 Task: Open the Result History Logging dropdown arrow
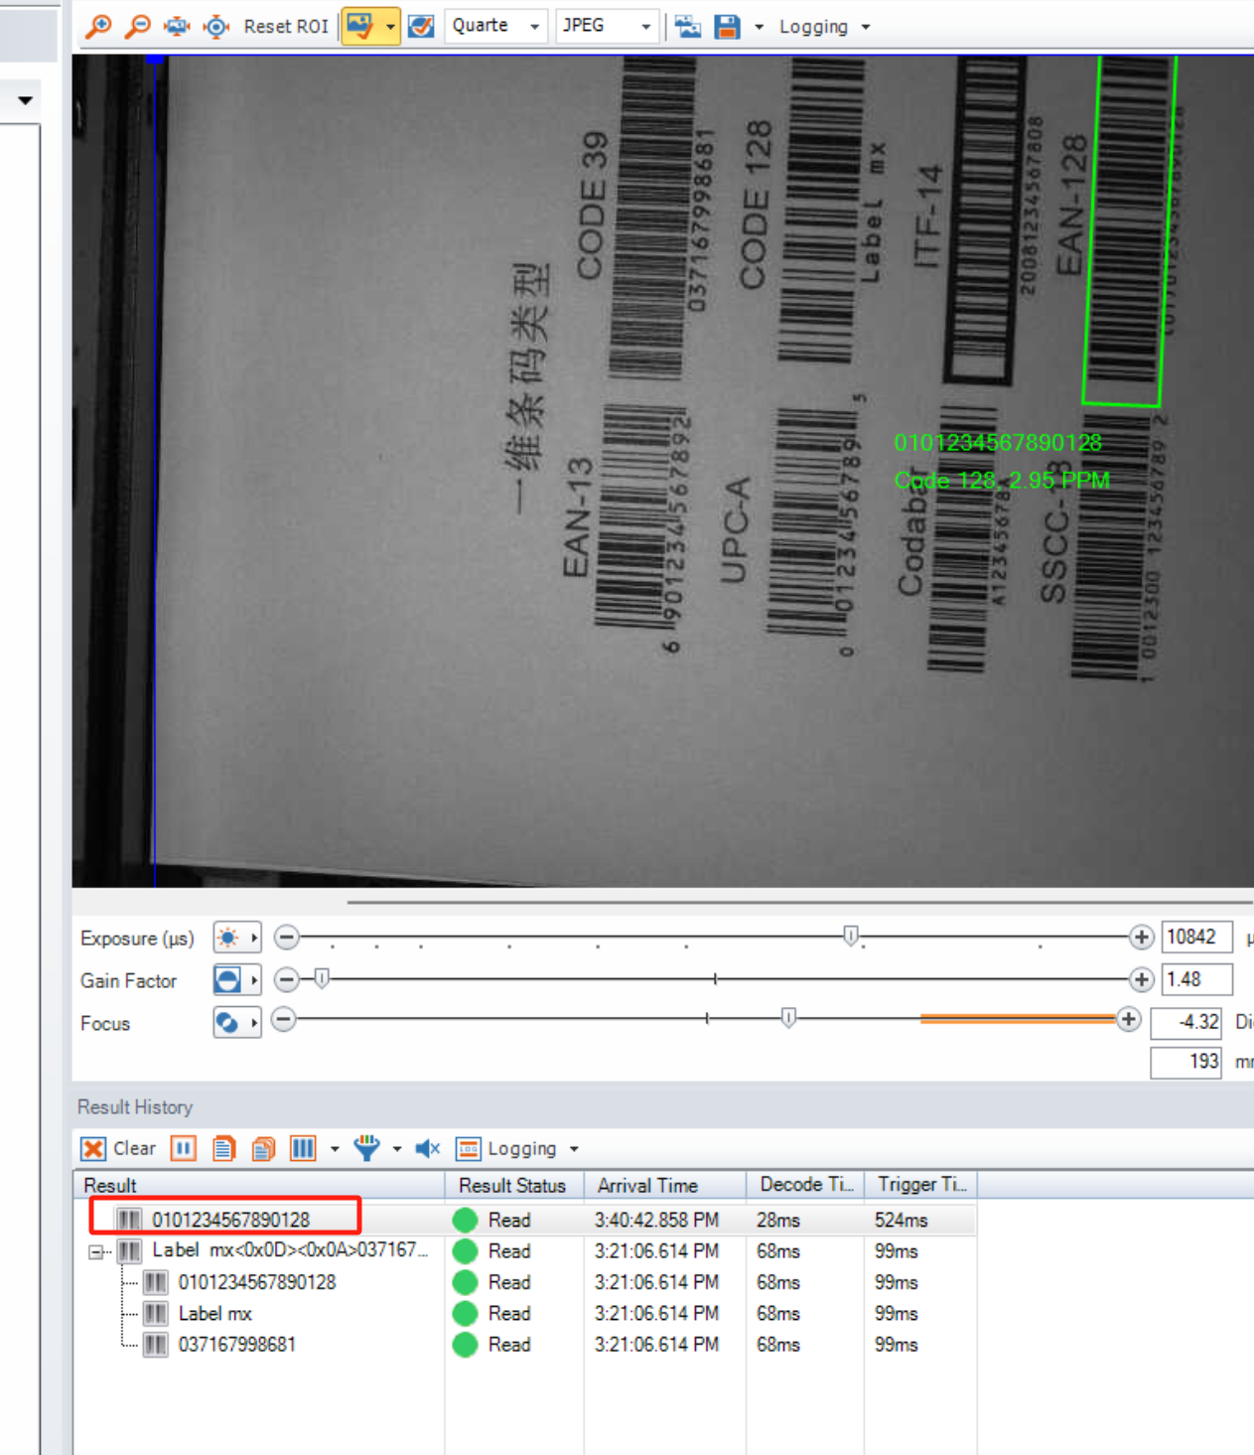pyautogui.click(x=574, y=1149)
